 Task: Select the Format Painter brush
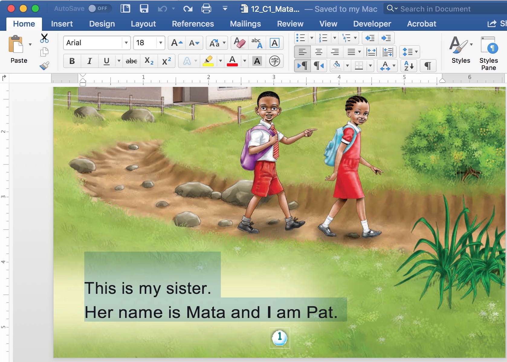[x=44, y=65]
